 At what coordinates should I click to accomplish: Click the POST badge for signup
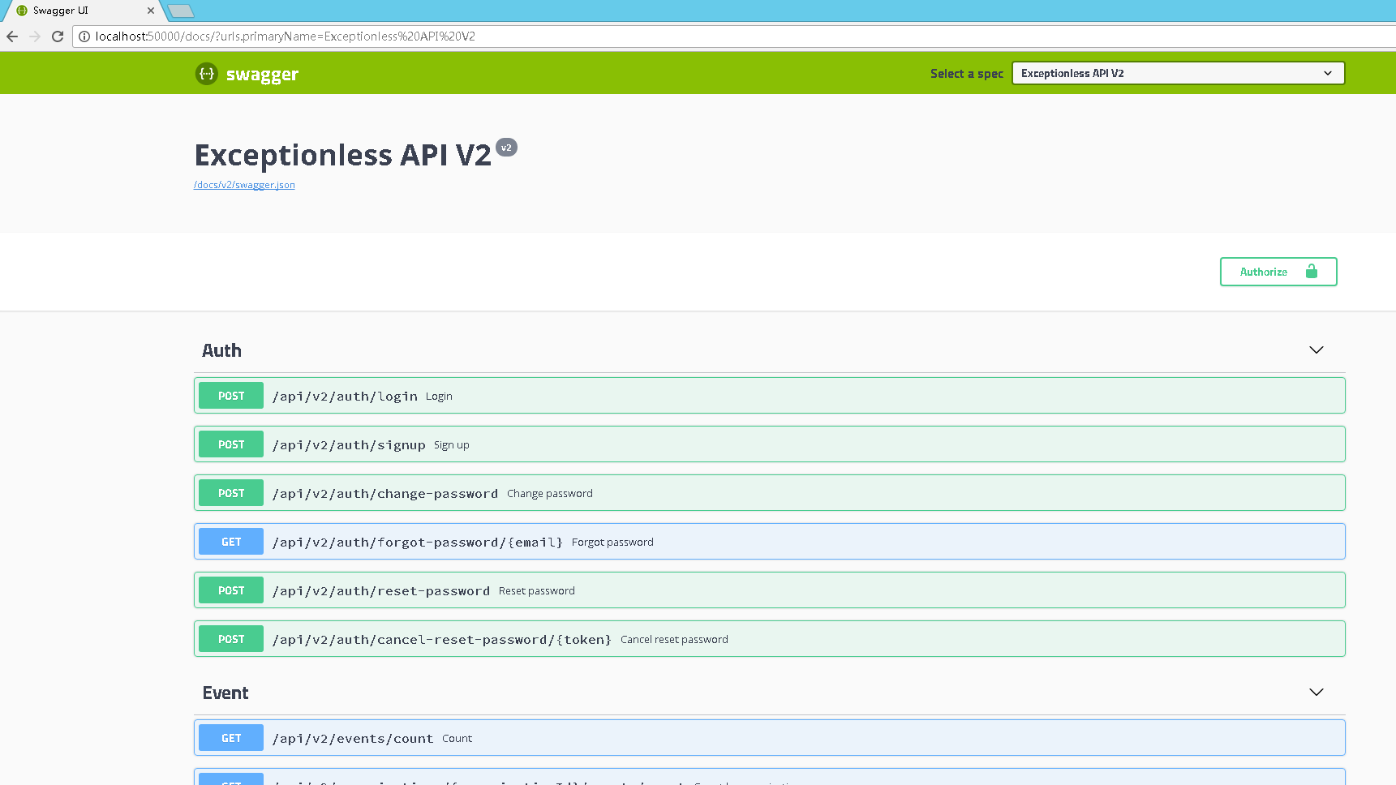(231, 444)
